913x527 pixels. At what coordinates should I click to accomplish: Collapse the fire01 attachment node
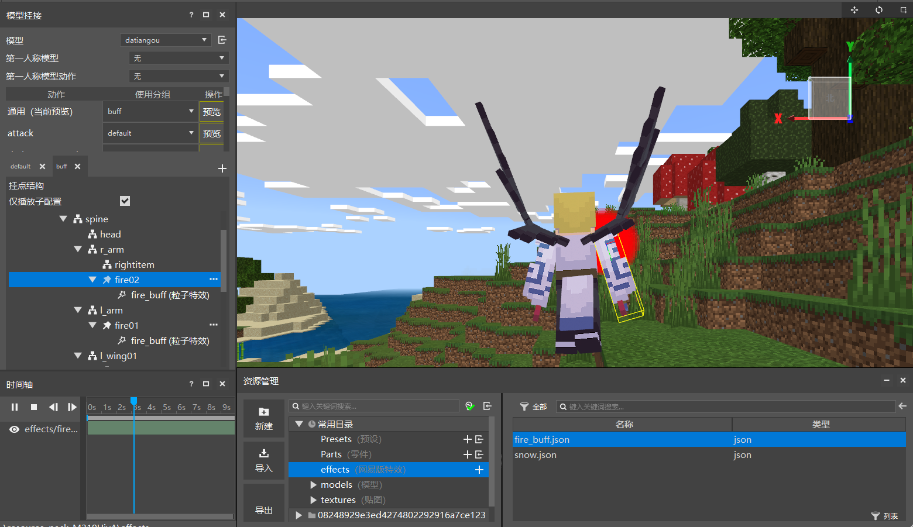92,325
